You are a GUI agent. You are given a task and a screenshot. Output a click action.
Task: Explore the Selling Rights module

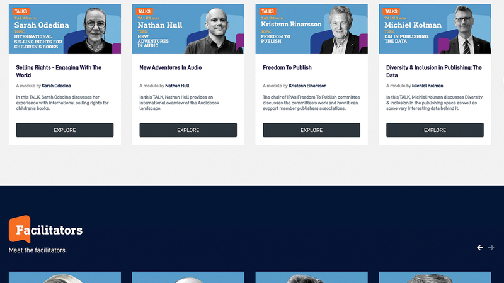click(65, 130)
